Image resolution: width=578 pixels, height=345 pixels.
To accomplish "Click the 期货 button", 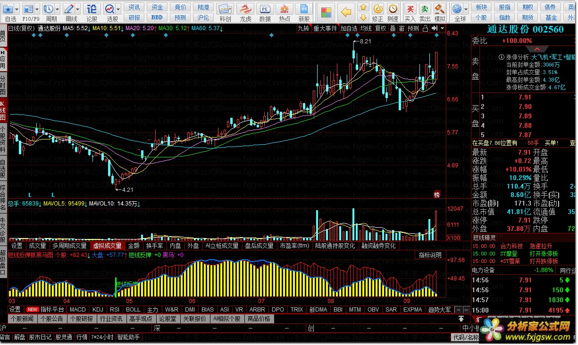I will coord(528,17).
